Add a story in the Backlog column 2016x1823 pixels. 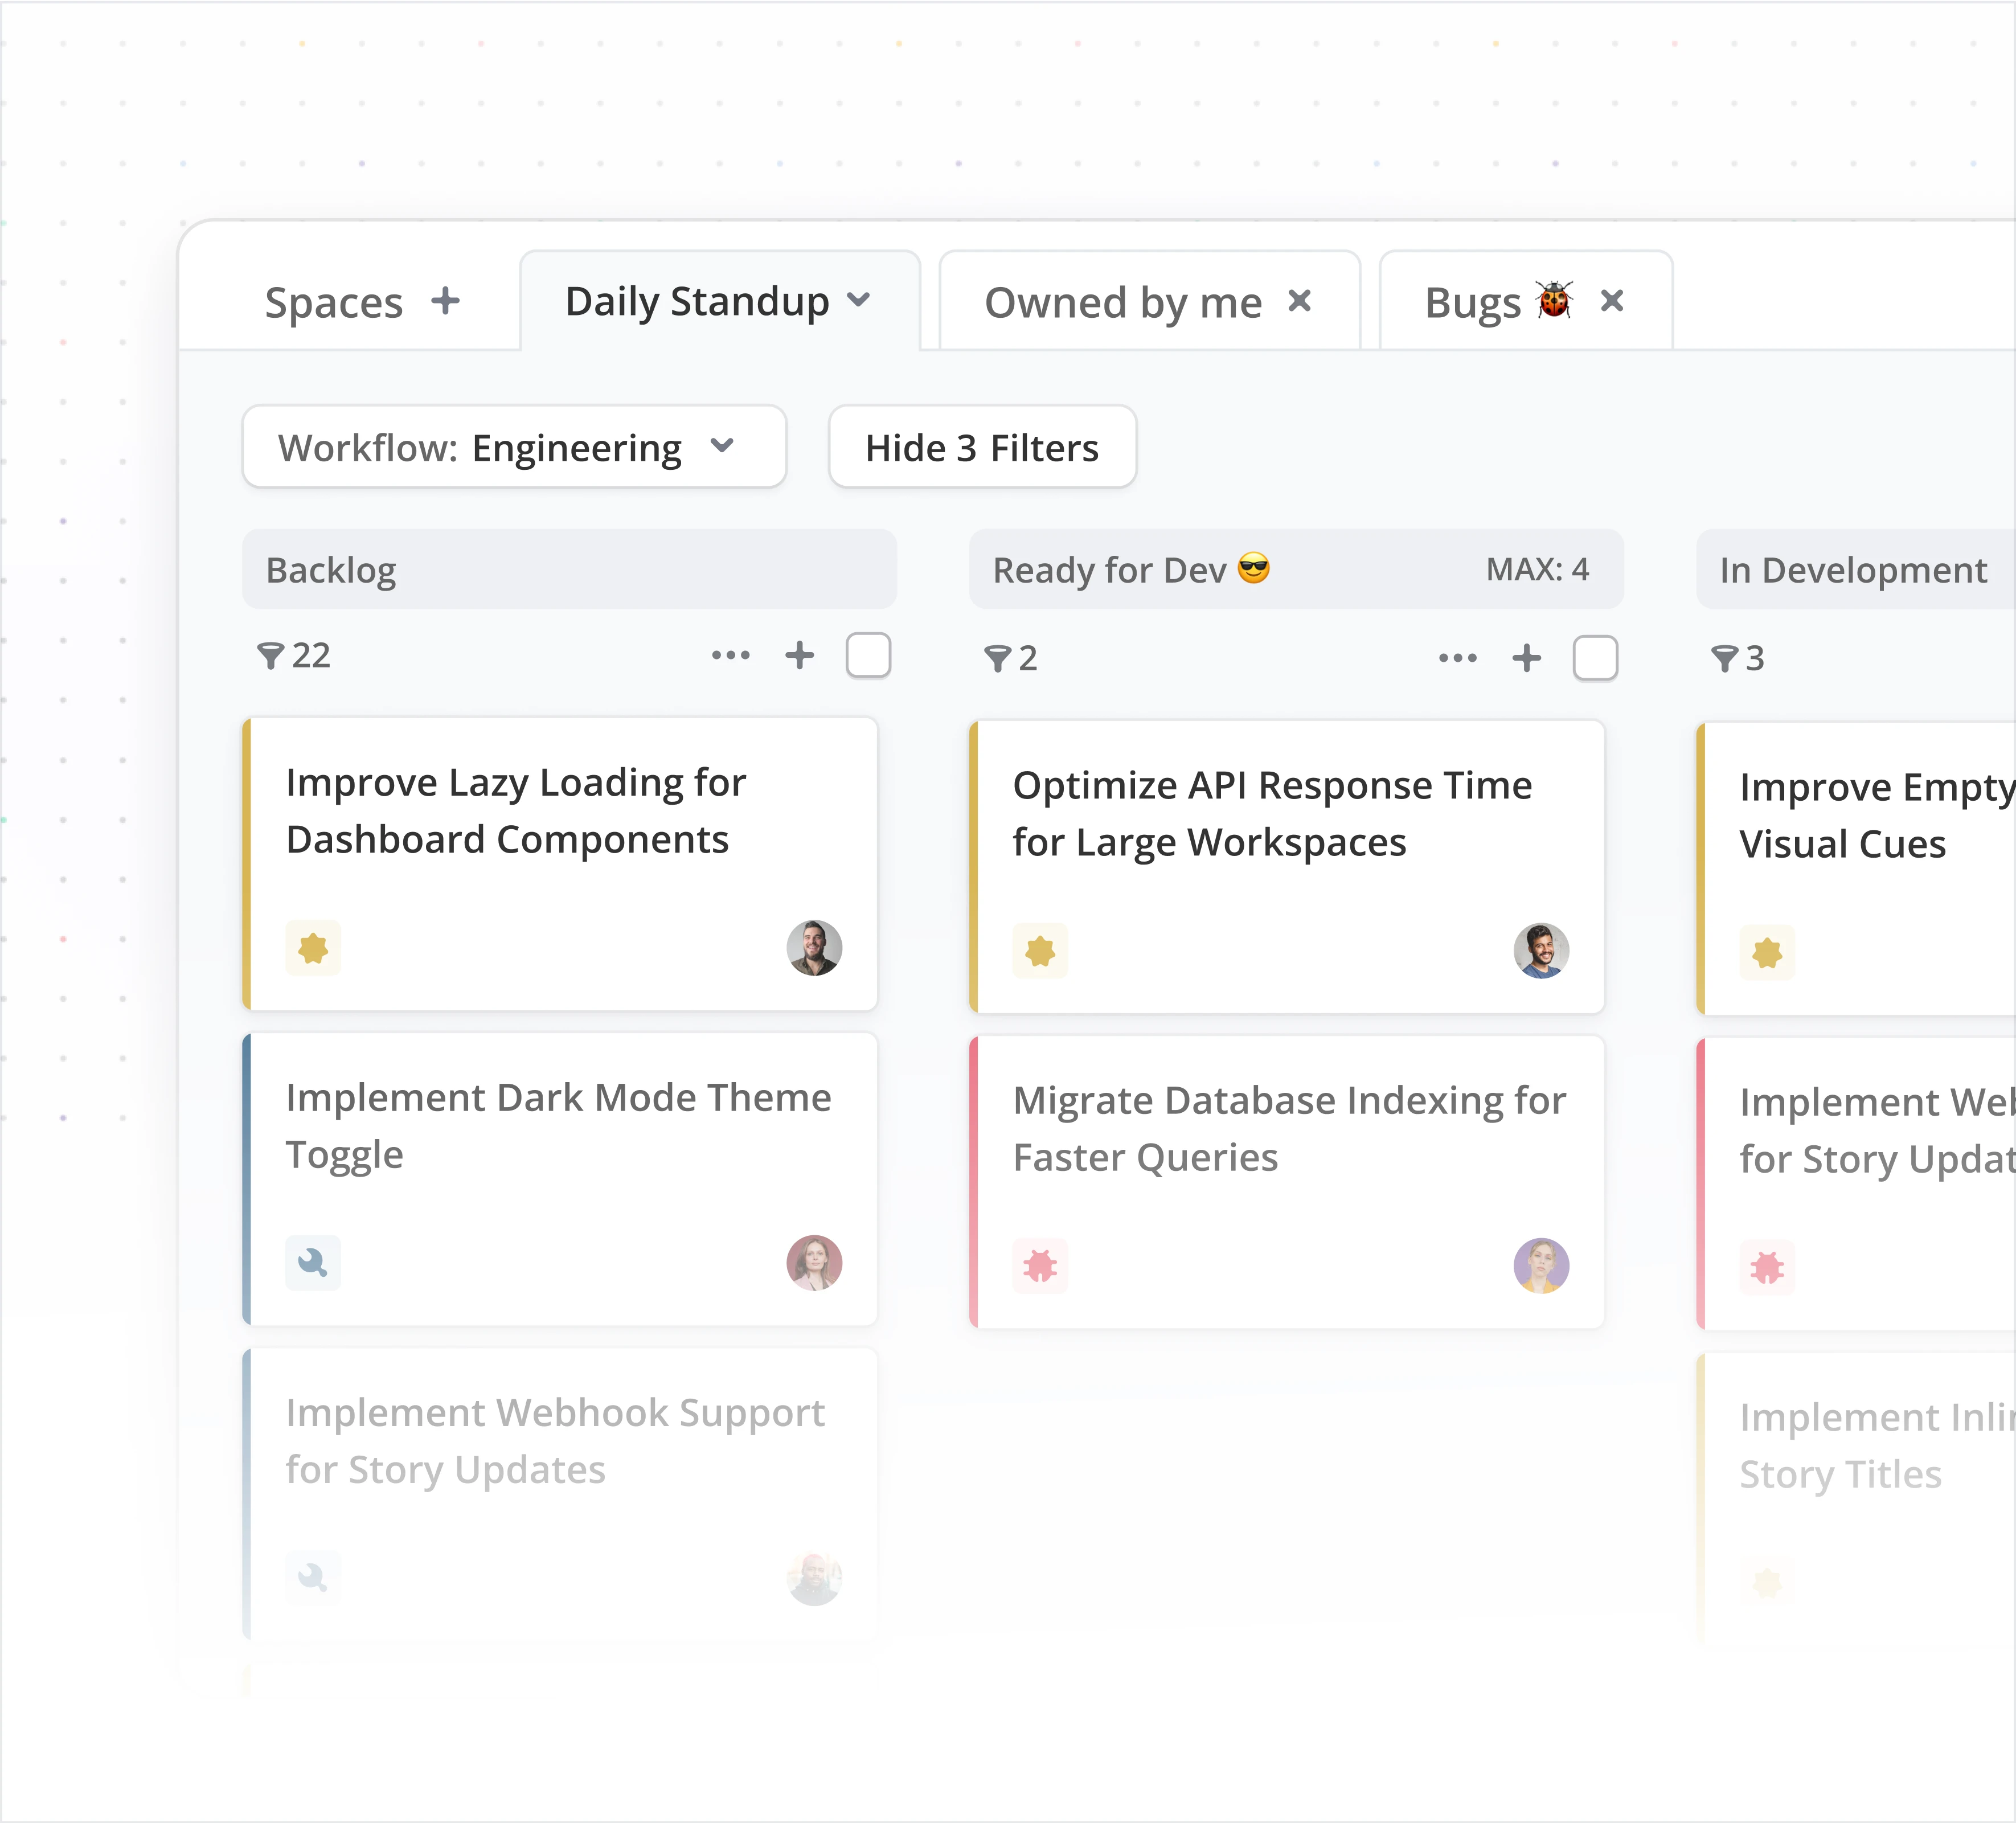point(799,656)
